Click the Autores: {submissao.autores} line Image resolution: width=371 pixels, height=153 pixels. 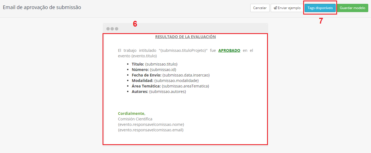click(159, 92)
